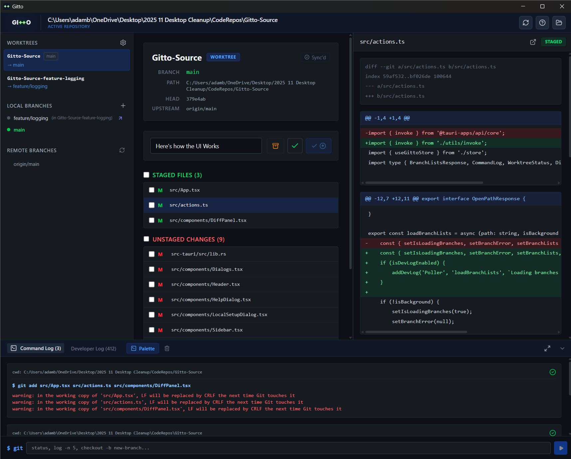Image resolution: width=571 pixels, height=459 pixels.
Task: Check the select-all Staged Files checkbox
Action: coord(146,175)
